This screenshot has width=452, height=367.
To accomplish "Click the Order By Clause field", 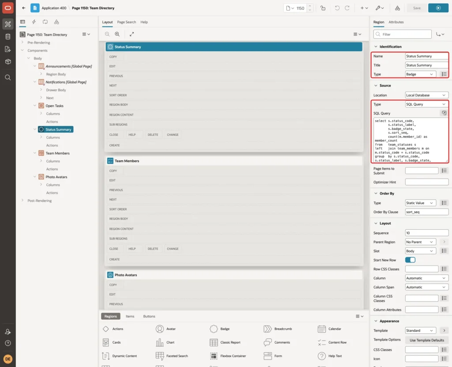I will tap(427, 212).
